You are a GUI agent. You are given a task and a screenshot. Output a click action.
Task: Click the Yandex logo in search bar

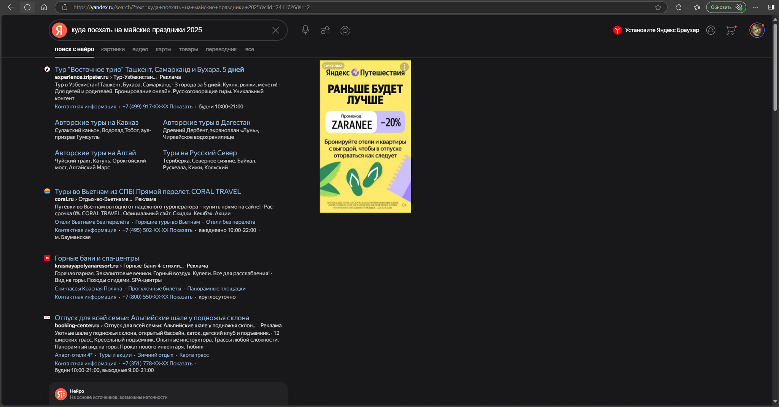tap(59, 30)
